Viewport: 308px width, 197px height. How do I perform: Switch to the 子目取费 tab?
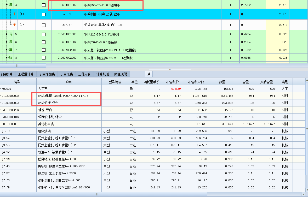pyautogui.click(x=67, y=74)
